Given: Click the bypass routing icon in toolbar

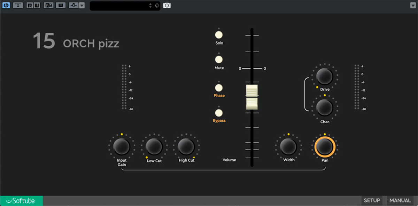Looking at the screenshot, I should point(73,5).
